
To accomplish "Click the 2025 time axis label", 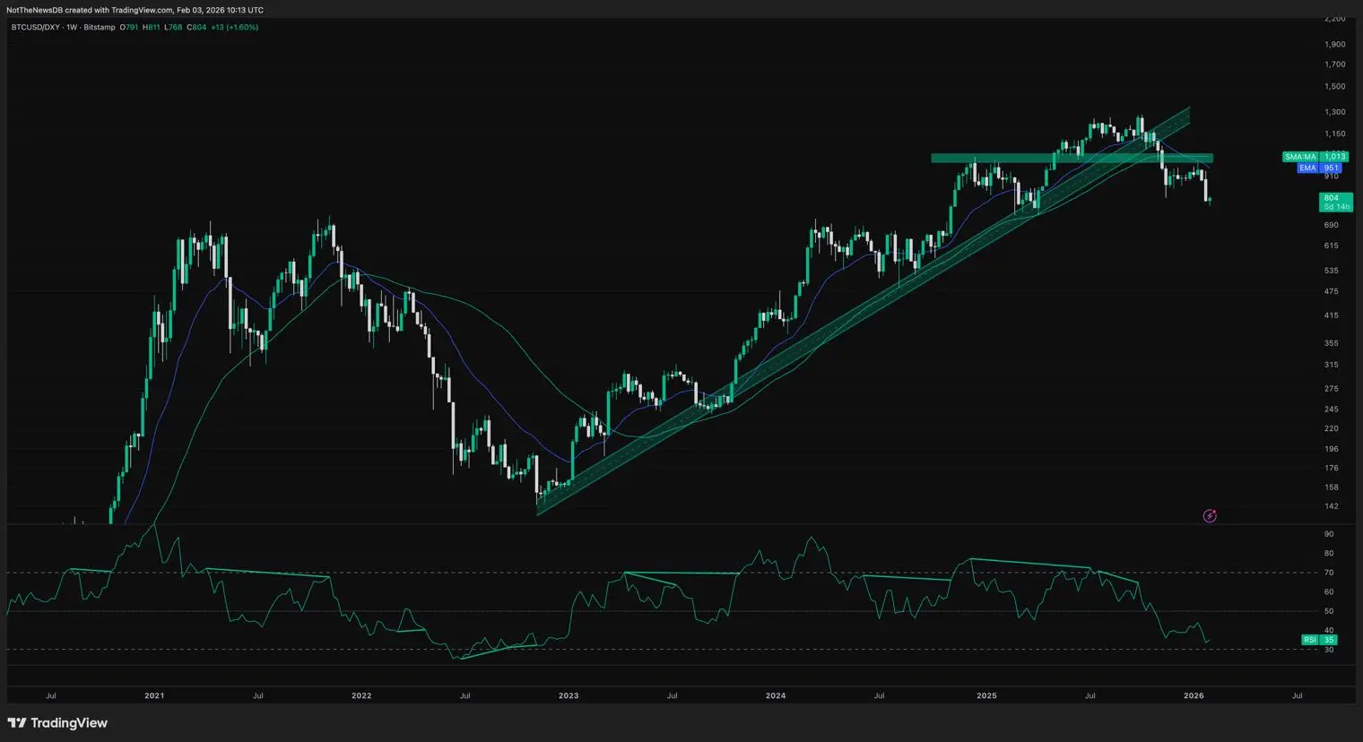I will coord(986,695).
